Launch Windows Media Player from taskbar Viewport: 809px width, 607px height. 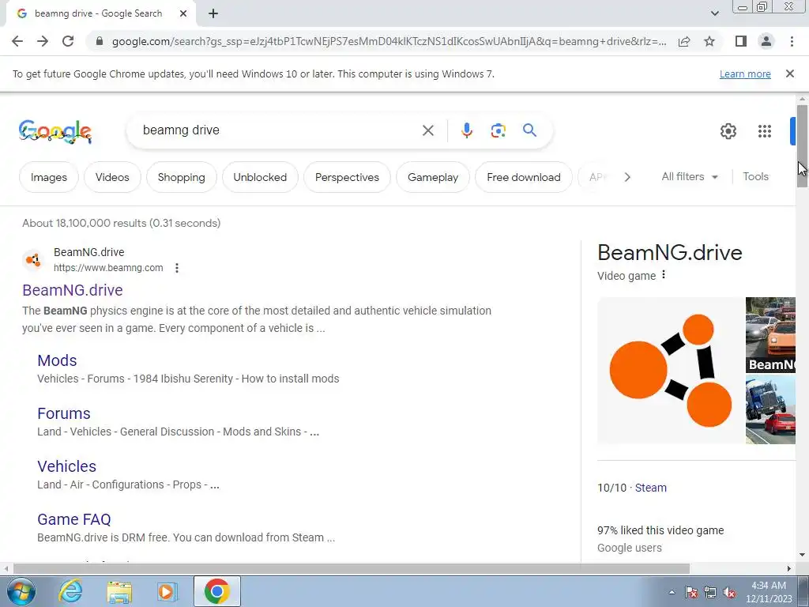[x=167, y=591]
